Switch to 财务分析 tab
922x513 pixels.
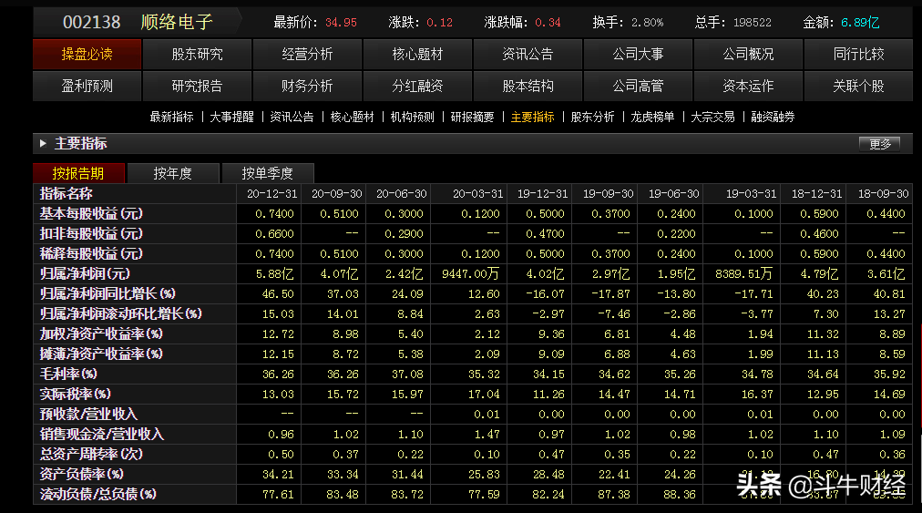pos(307,86)
